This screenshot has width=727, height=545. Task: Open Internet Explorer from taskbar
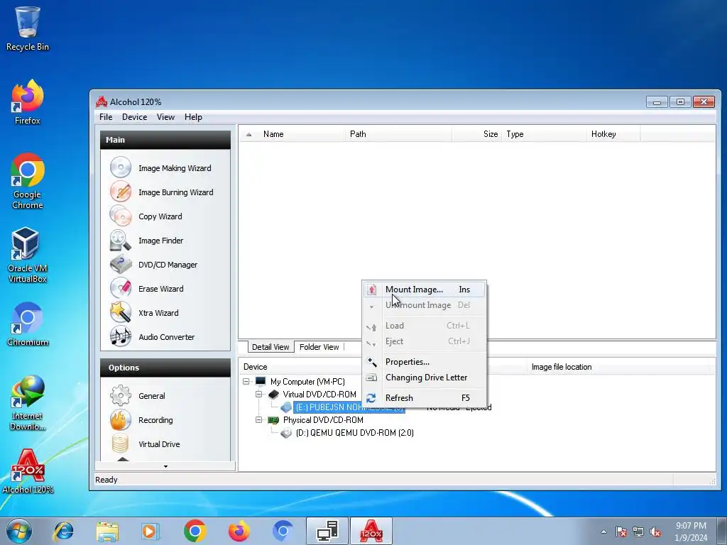click(x=63, y=531)
